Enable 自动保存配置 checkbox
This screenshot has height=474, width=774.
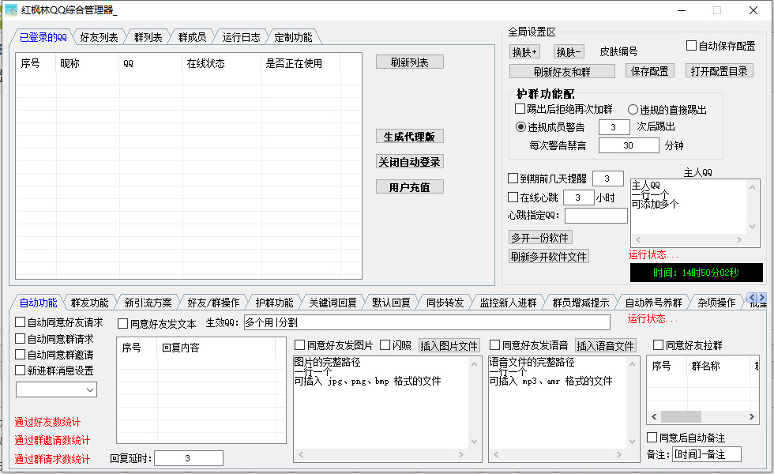point(692,46)
